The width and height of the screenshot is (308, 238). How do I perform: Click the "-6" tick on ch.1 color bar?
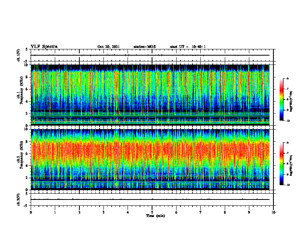287,78
